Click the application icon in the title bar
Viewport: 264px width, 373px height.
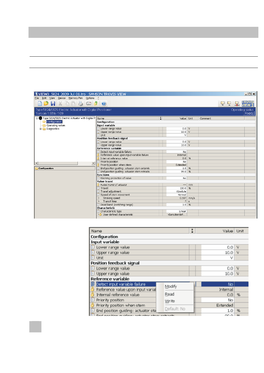(x=36, y=94)
